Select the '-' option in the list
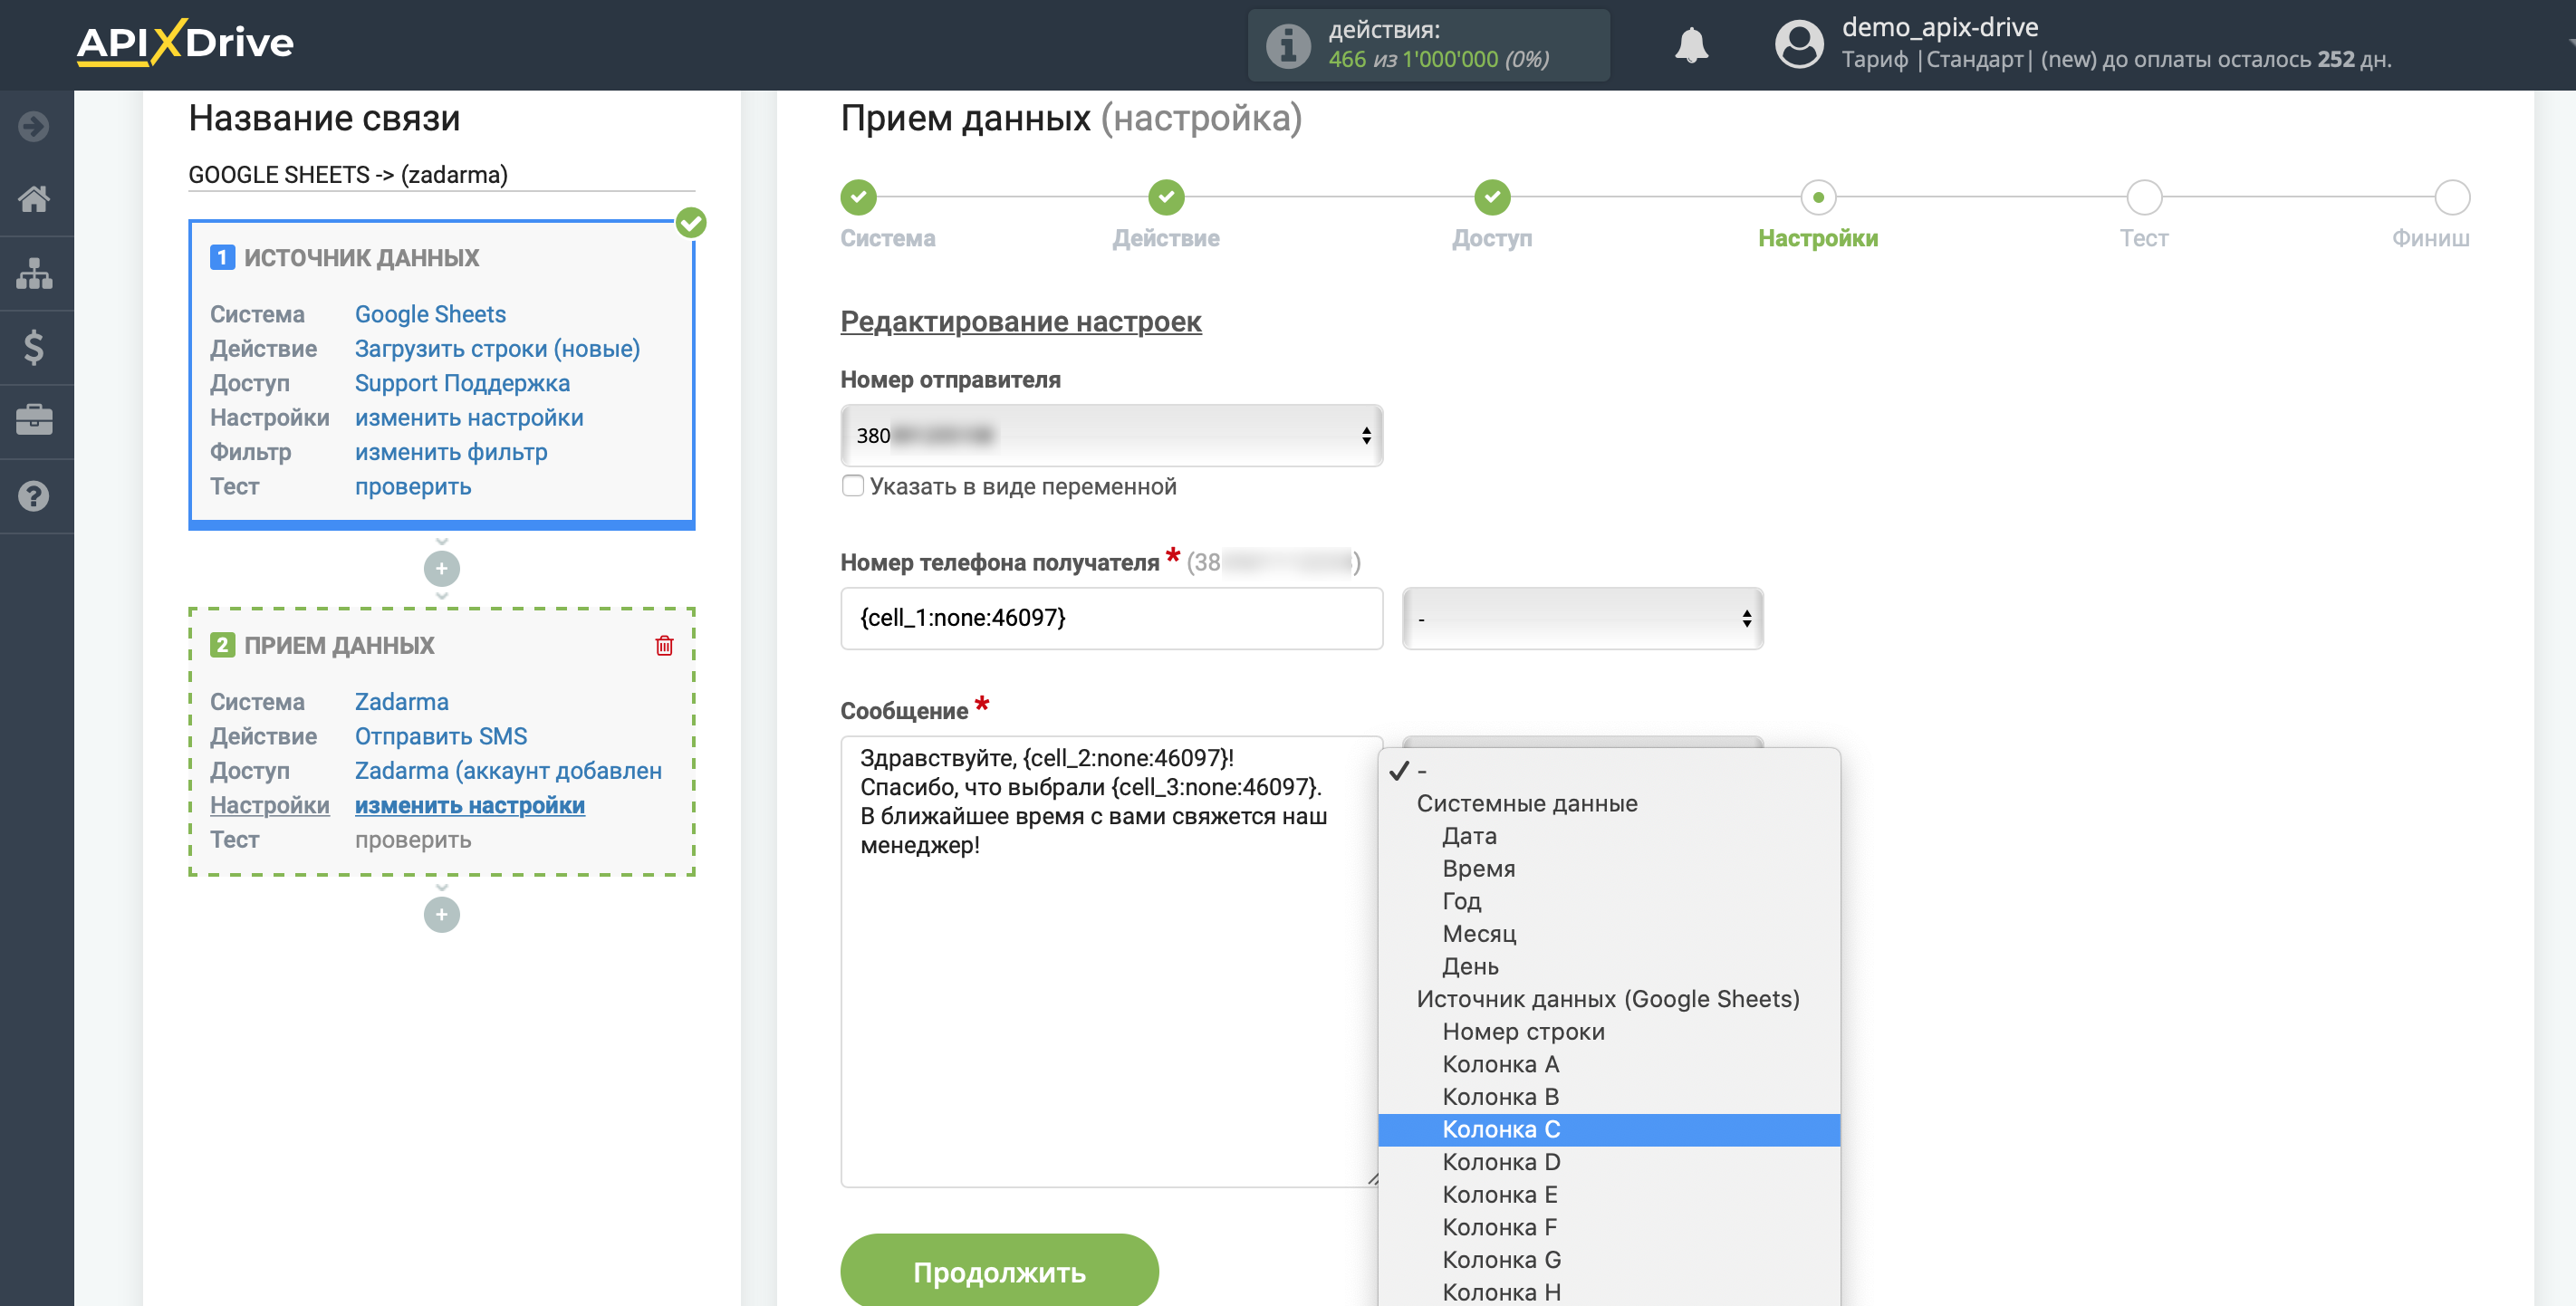Image resolution: width=2576 pixels, height=1306 pixels. click(x=1608, y=771)
